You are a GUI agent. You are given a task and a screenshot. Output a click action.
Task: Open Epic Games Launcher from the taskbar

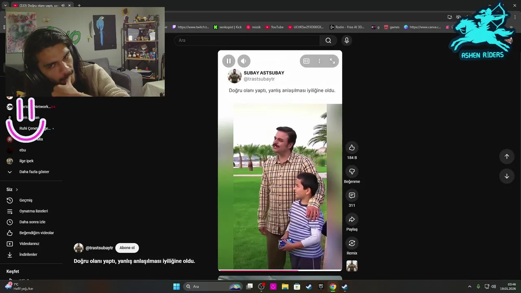(x=321, y=286)
